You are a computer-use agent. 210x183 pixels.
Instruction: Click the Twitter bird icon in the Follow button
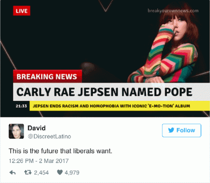pos(171,130)
